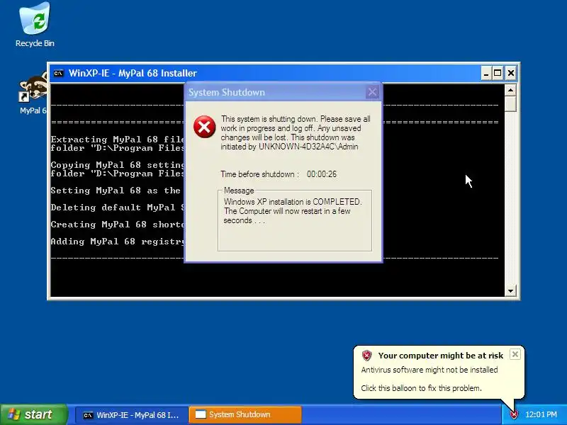Click the console scrollbar up arrow
567x425 pixels.
(x=510, y=90)
